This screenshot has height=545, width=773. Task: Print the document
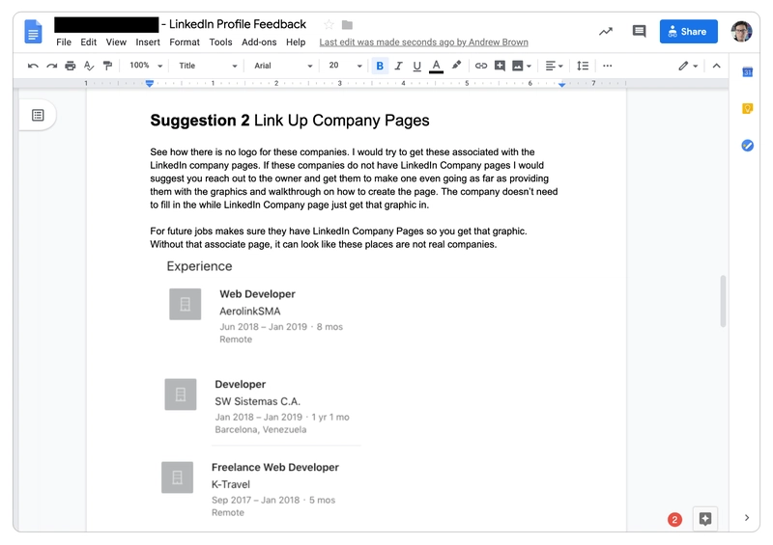pyautogui.click(x=71, y=66)
